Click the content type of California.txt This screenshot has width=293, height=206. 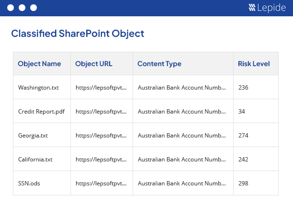182,159
